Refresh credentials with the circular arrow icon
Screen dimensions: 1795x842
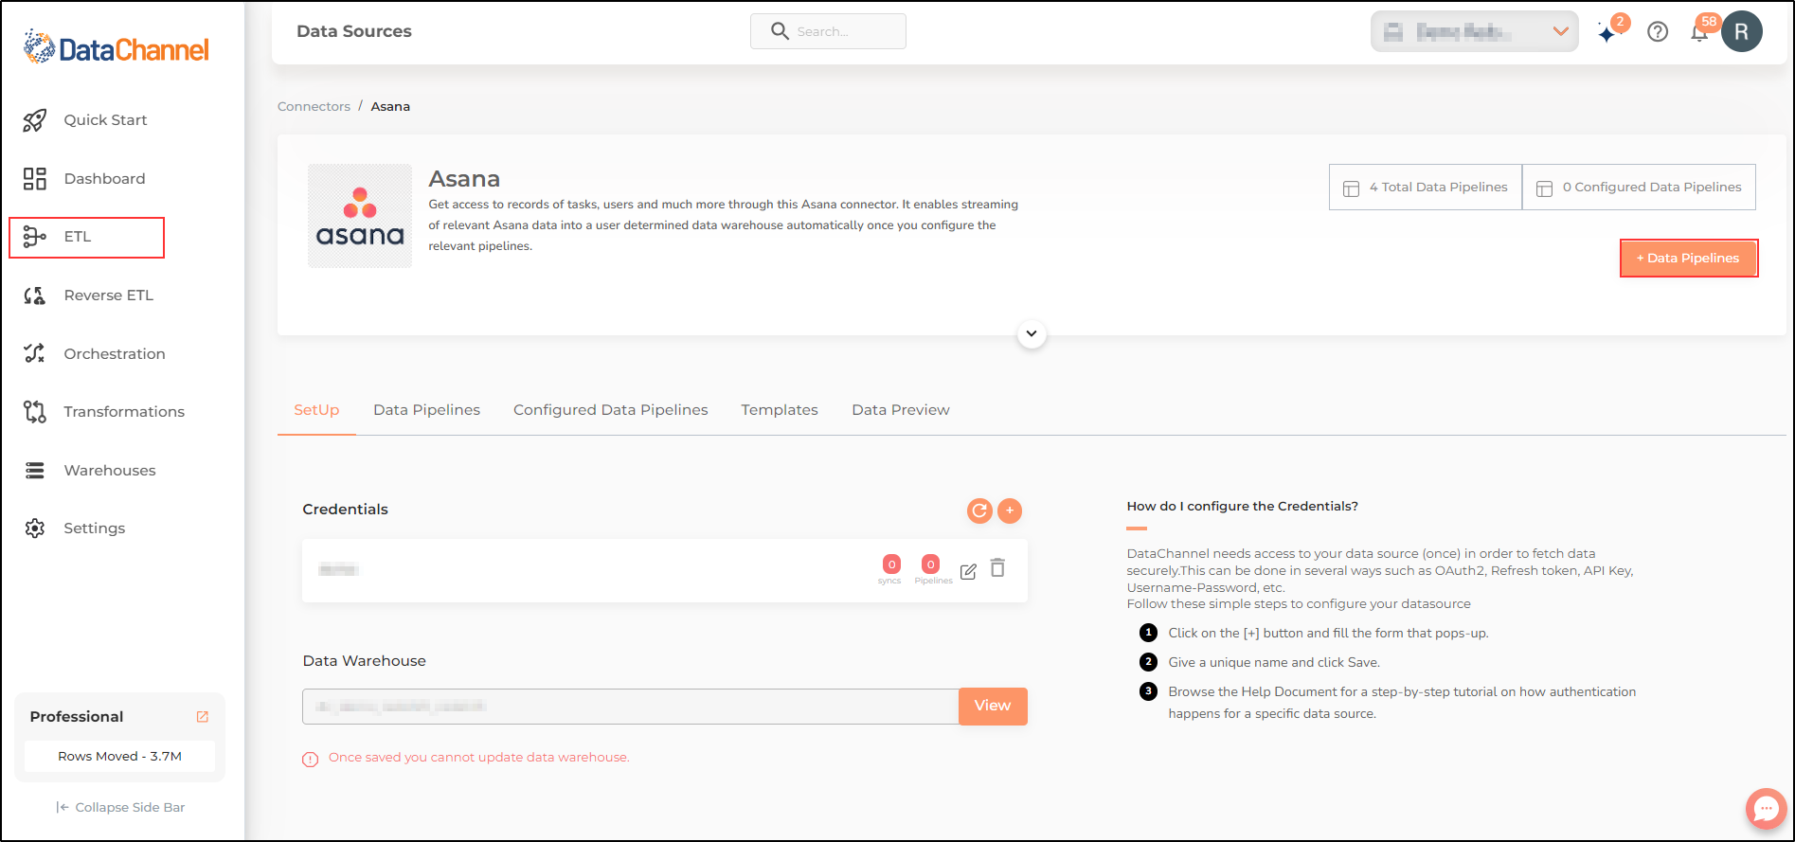click(x=979, y=511)
